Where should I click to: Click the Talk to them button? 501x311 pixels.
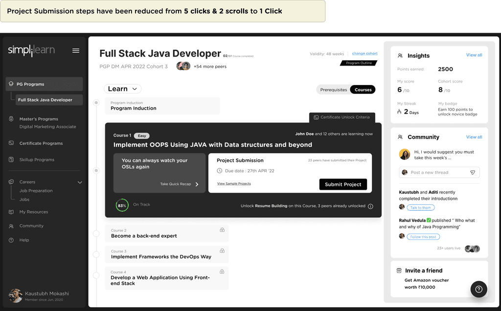point(420,207)
